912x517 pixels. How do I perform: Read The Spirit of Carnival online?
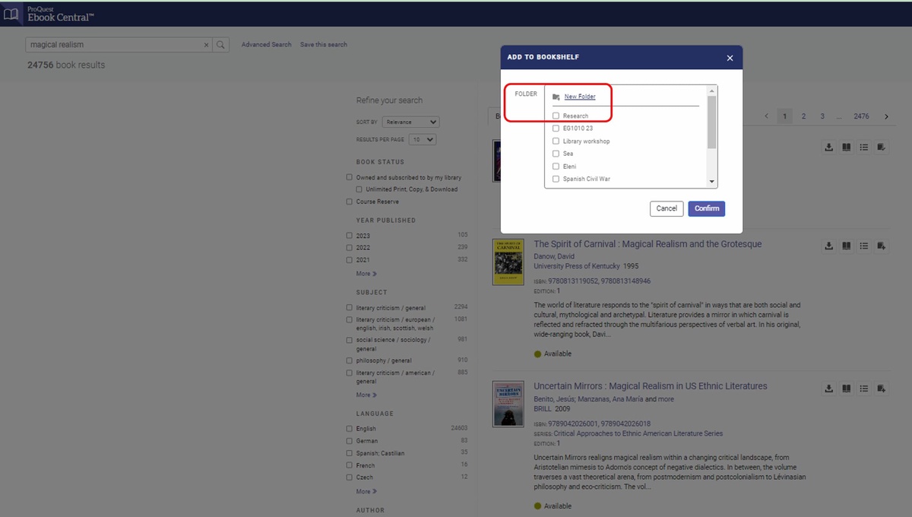(x=846, y=246)
